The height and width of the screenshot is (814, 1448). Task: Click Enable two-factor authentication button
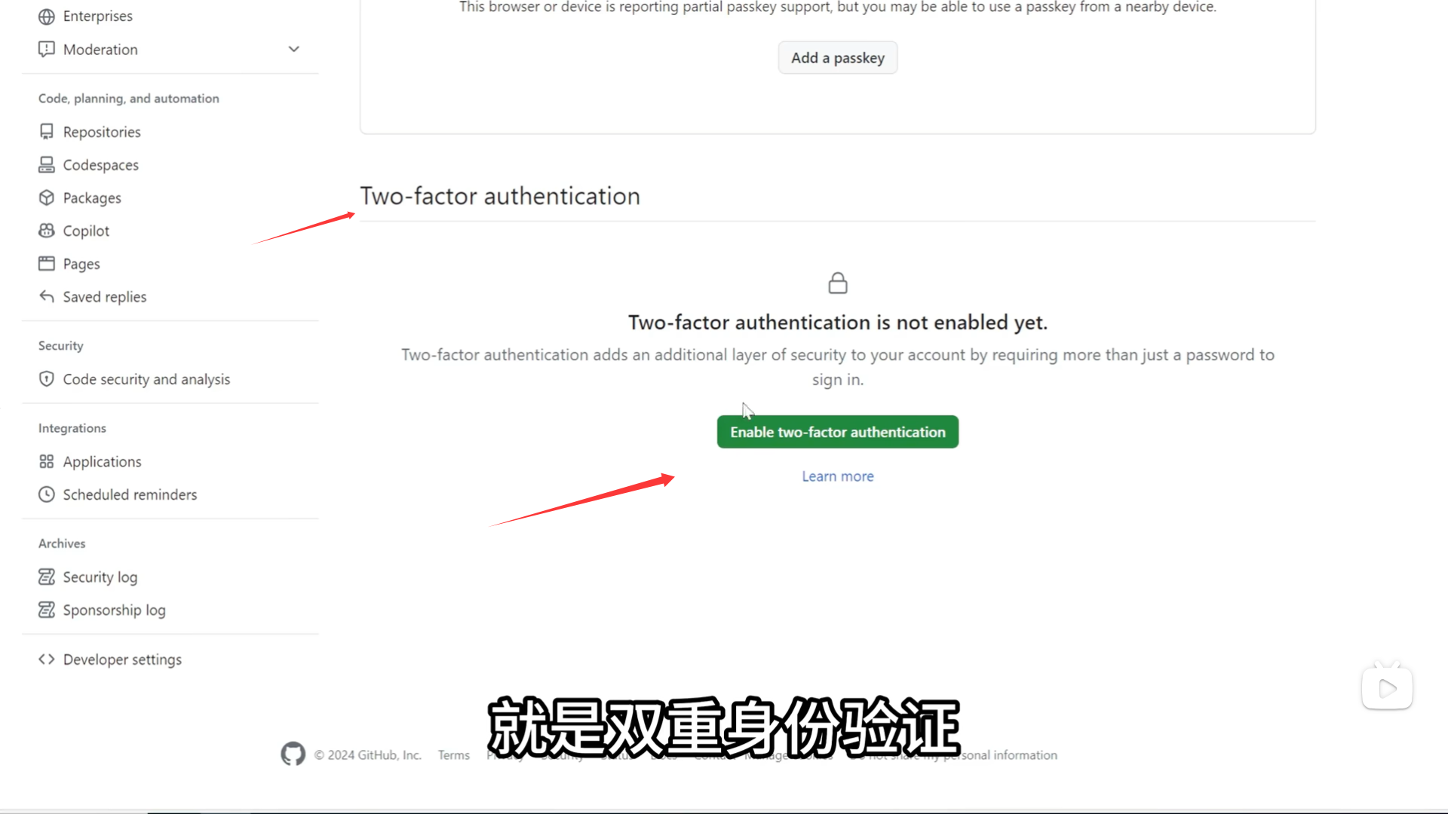[838, 432]
